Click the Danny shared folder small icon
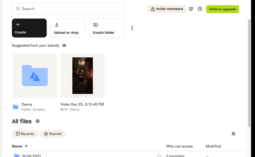Image resolution: width=255 pixels, height=157 pixels. click(x=16, y=107)
